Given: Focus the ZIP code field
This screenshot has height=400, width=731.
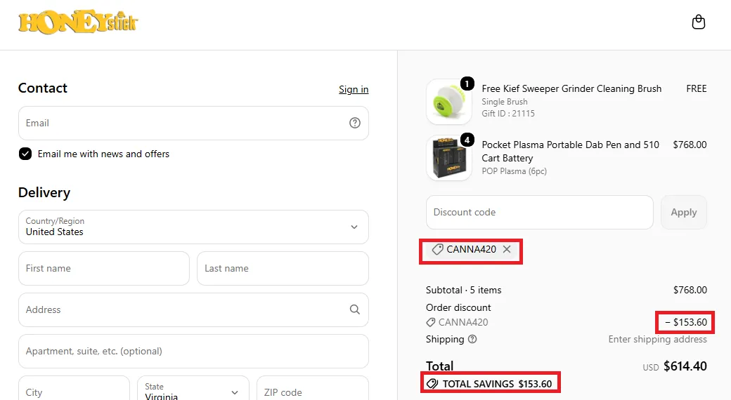Looking at the screenshot, I should tap(313, 390).
